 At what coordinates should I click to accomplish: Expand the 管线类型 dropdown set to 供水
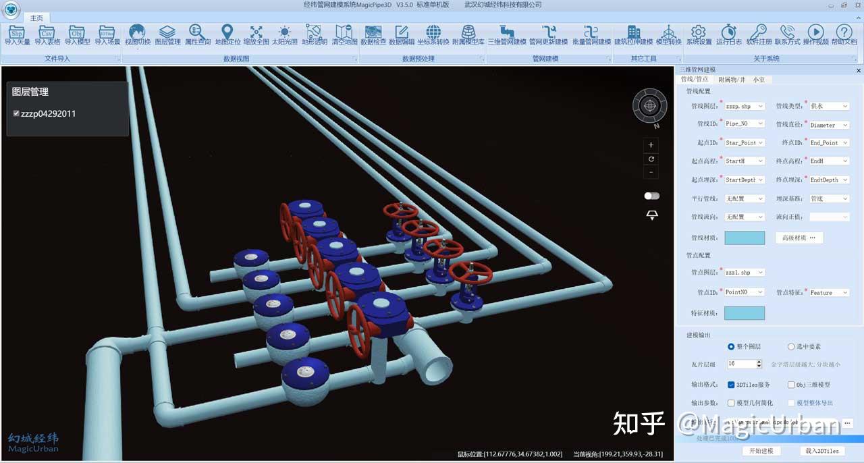829,106
